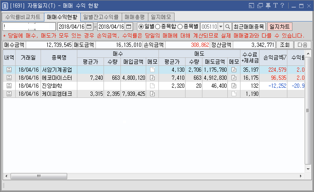
Task: Open buy memo icon for 에코마이스터
Action: point(153,78)
